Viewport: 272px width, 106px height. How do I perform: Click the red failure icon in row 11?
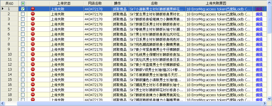coord(33,59)
